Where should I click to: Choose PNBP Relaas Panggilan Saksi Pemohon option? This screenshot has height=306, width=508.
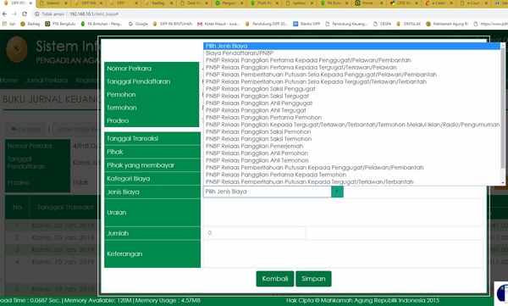pyautogui.click(x=352, y=131)
